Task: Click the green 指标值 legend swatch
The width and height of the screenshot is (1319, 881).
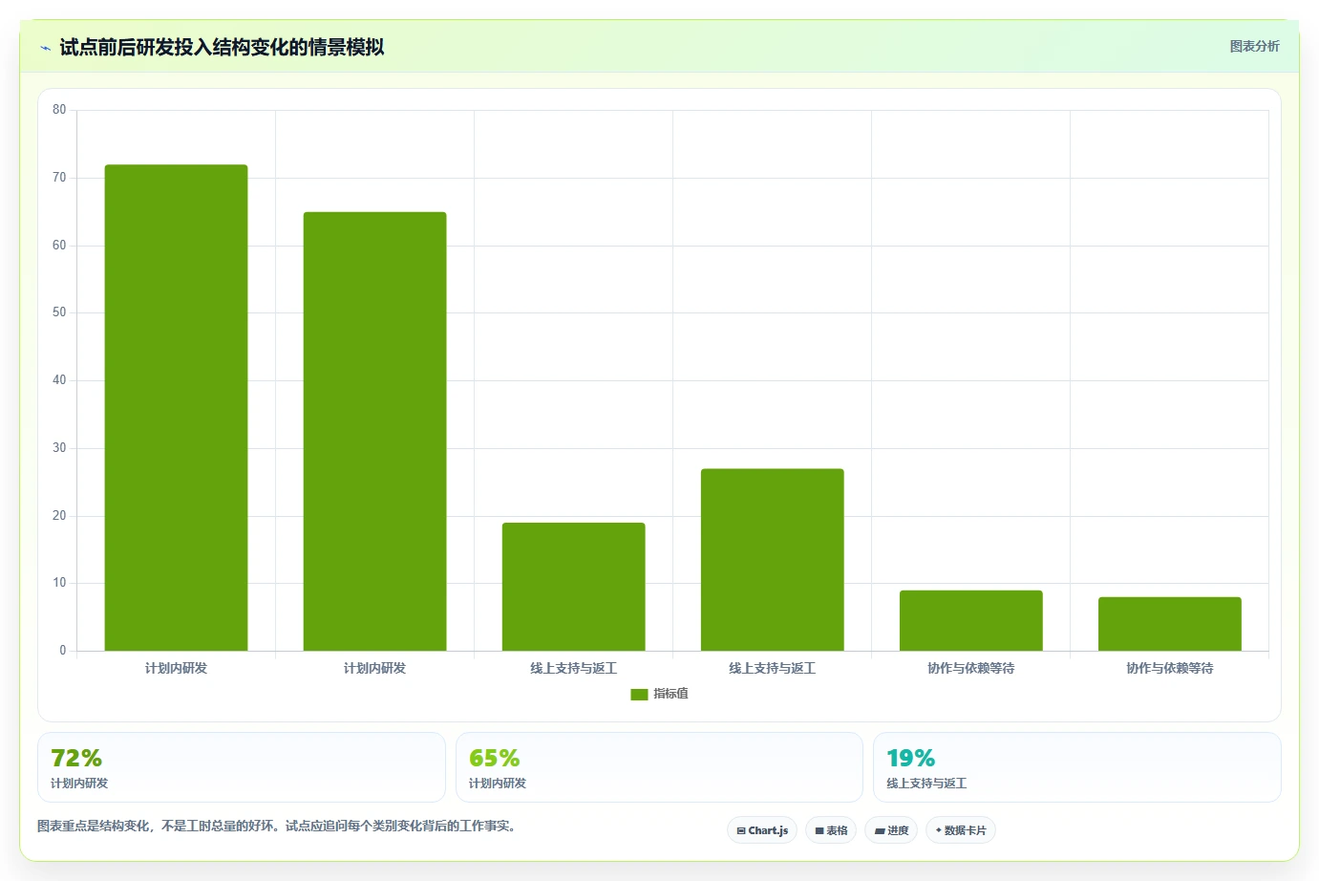Action: (639, 695)
